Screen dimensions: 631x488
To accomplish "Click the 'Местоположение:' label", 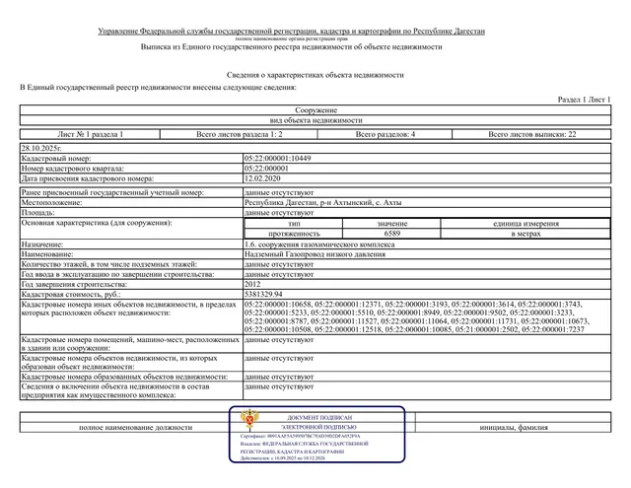I will pyautogui.click(x=51, y=202).
